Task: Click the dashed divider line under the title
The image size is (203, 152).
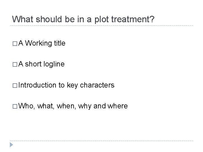Action: pyautogui.click(x=101, y=26)
